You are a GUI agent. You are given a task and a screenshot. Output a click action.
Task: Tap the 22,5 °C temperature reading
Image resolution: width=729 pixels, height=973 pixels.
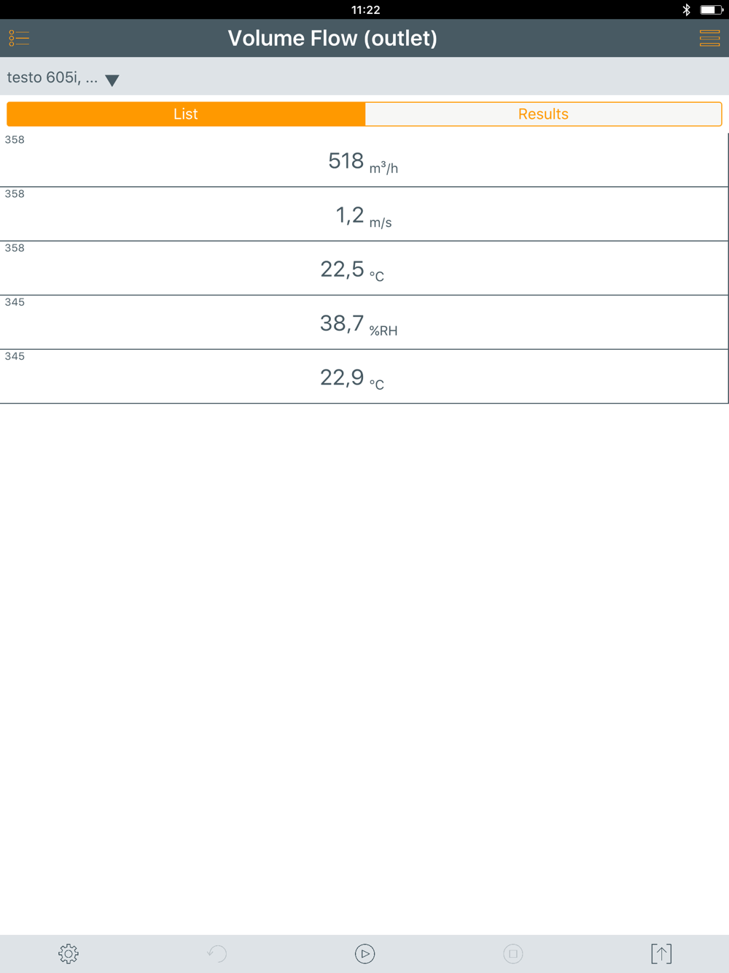(352, 269)
